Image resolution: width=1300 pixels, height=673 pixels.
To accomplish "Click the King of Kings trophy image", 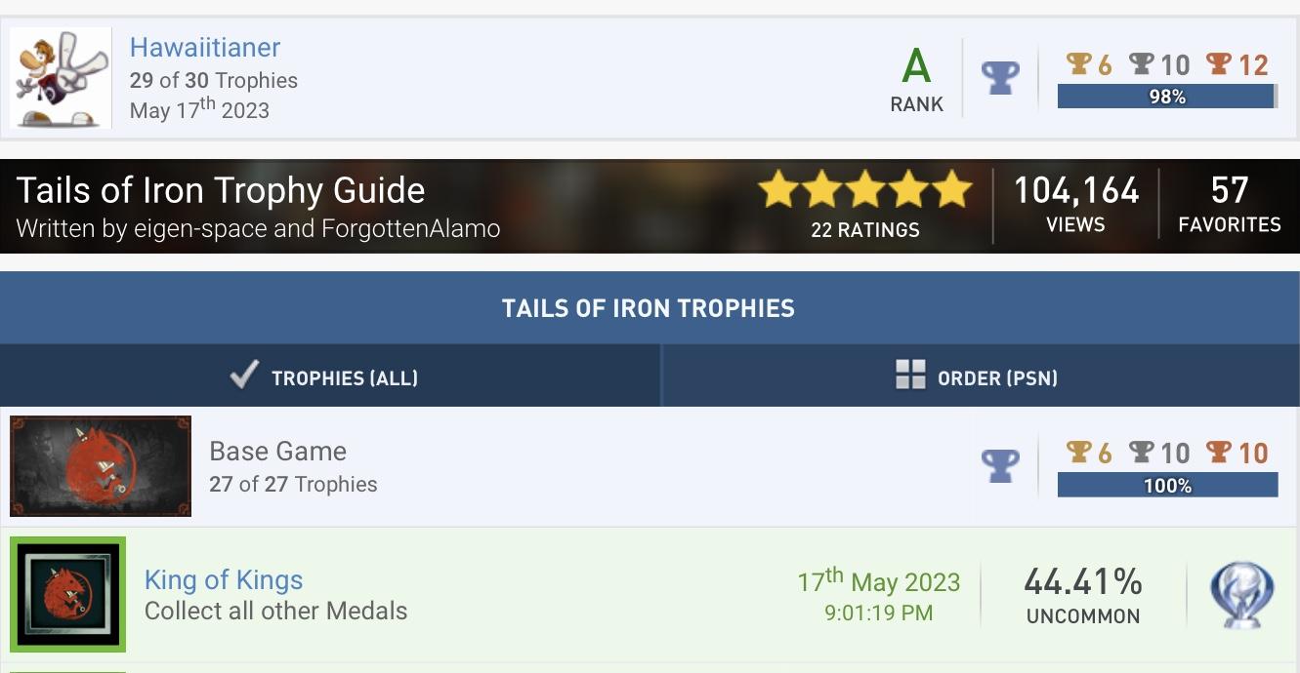I will tap(68, 595).
